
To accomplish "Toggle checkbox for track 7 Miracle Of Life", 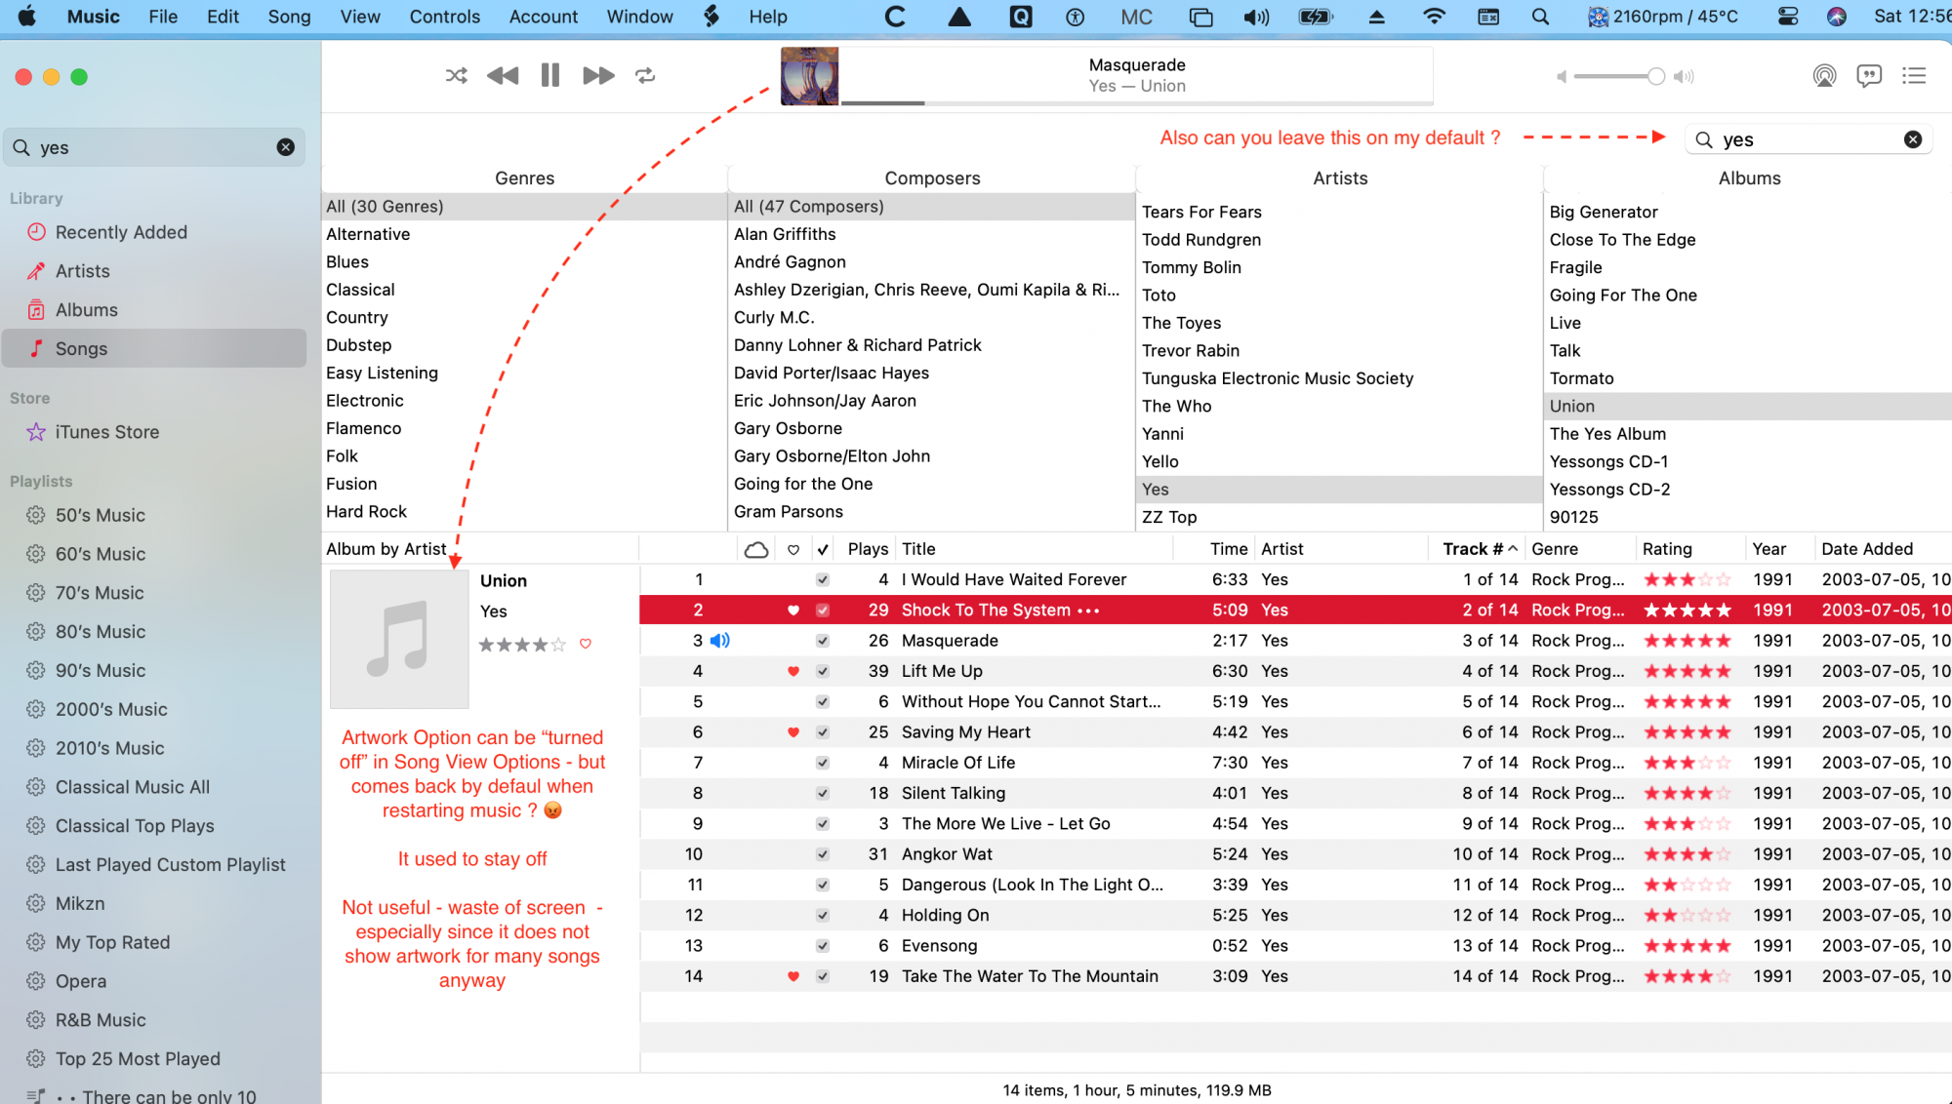I will click(823, 763).
